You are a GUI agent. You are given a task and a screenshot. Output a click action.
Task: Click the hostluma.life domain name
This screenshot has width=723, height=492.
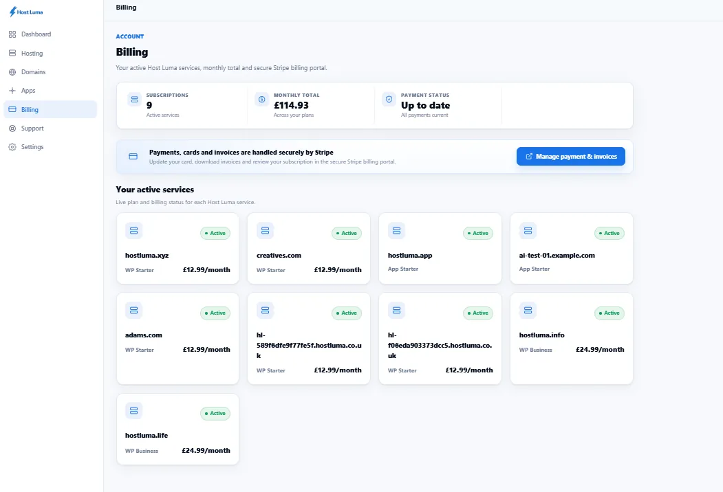(x=147, y=436)
